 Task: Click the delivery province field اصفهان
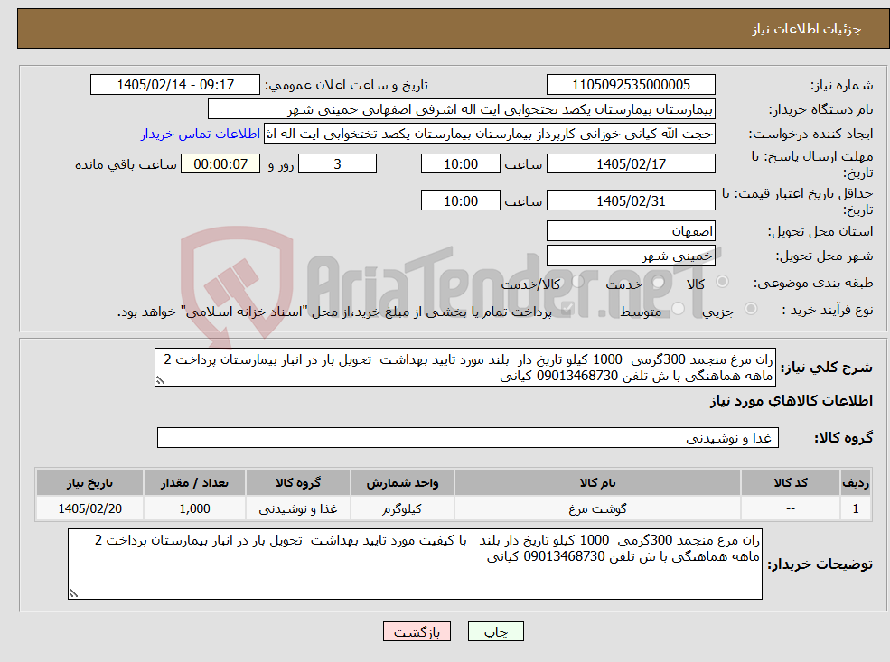click(631, 231)
